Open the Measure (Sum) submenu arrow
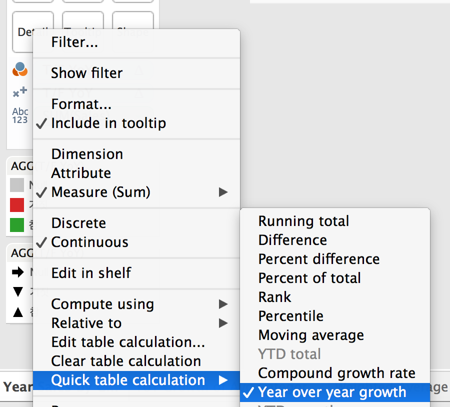Viewport: 450px width, 407px height. click(x=223, y=192)
